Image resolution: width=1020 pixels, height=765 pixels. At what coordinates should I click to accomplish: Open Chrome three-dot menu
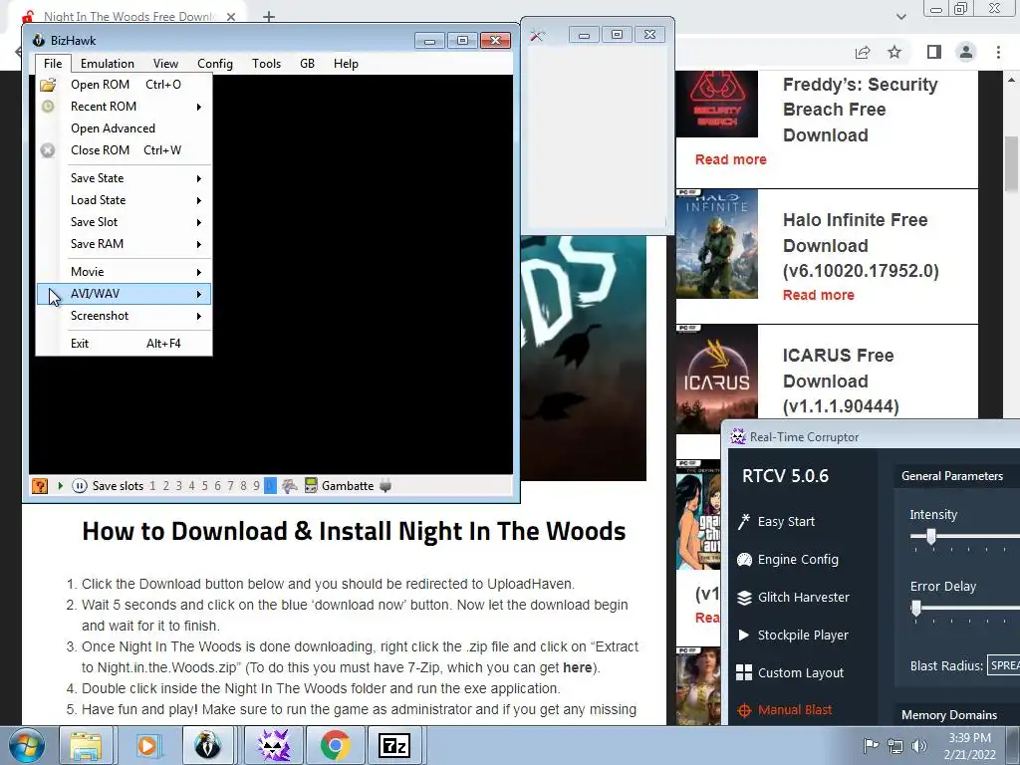[x=998, y=52]
